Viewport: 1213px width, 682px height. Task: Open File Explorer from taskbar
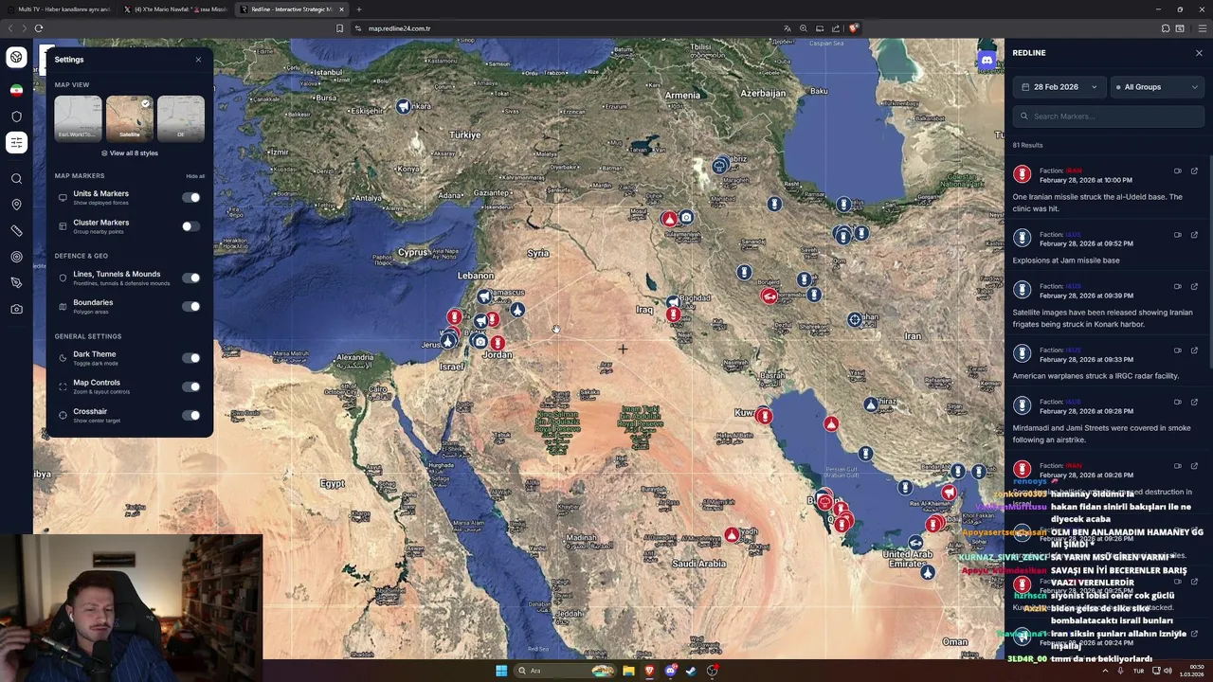tap(628, 671)
